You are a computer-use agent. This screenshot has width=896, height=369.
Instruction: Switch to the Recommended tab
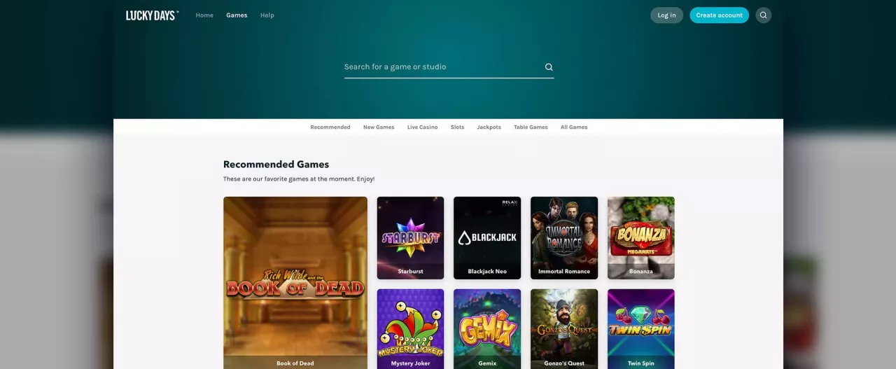click(x=330, y=127)
